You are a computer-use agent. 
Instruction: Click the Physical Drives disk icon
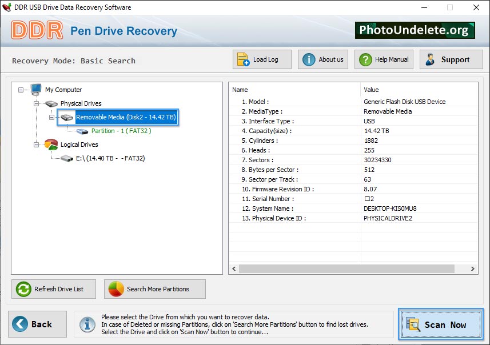coord(51,103)
